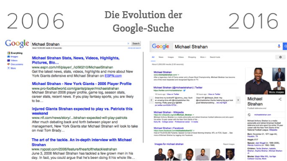
Task: Select the All tab in the 2016 results
Action: pyautogui.click(x=153, y=57)
